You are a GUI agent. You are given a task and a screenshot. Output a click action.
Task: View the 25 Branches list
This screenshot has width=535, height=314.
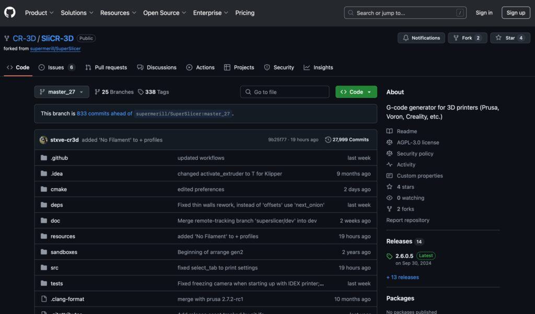(114, 92)
